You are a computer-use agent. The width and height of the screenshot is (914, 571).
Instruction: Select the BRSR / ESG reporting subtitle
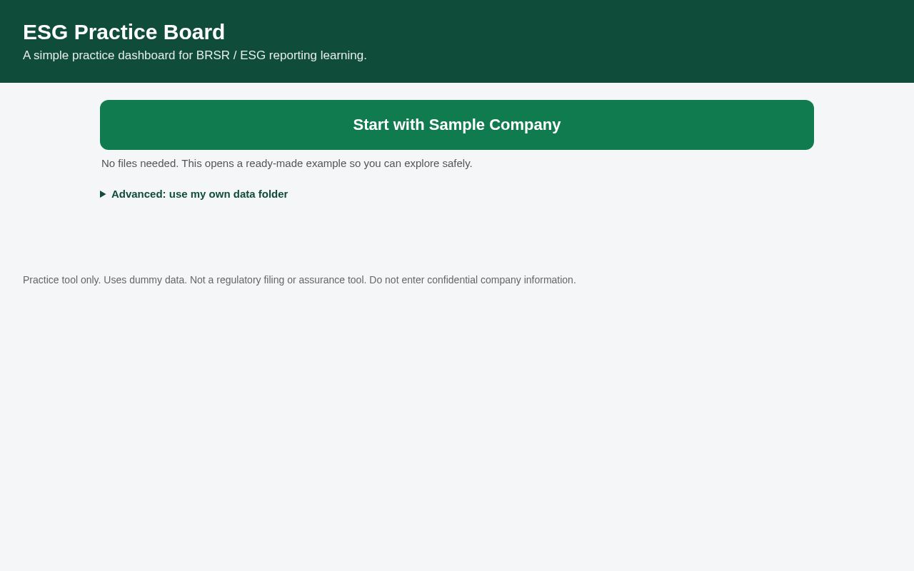coord(195,56)
